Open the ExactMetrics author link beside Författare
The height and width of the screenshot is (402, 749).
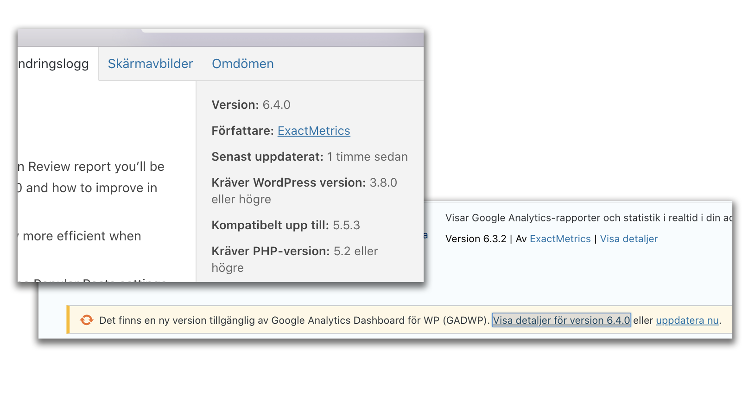click(313, 131)
